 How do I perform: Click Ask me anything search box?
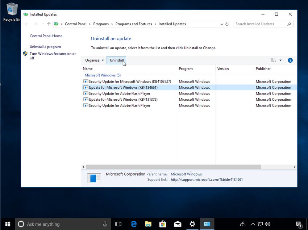click(x=63, y=224)
